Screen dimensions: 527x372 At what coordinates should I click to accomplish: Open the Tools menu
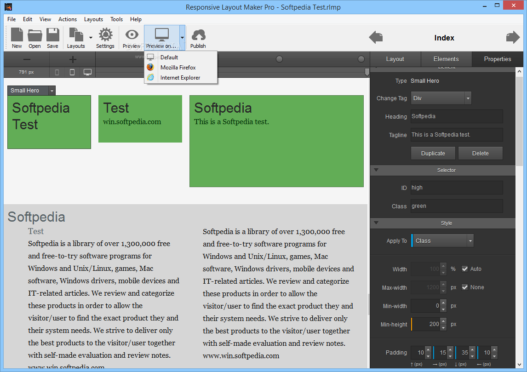click(x=117, y=19)
